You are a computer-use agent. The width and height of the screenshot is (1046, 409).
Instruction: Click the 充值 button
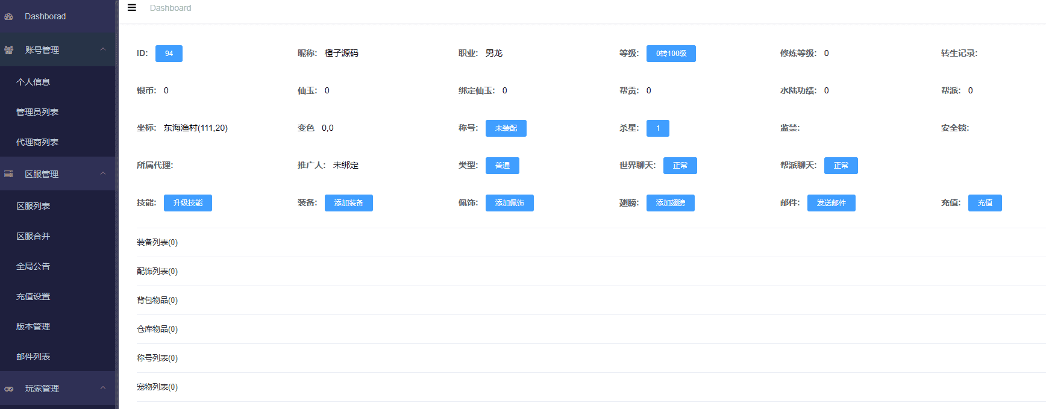(985, 203)
